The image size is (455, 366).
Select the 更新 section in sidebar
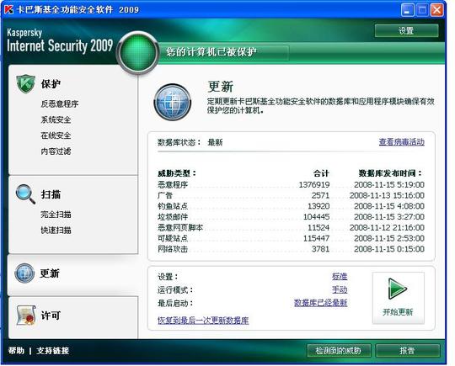pos(50,273)
